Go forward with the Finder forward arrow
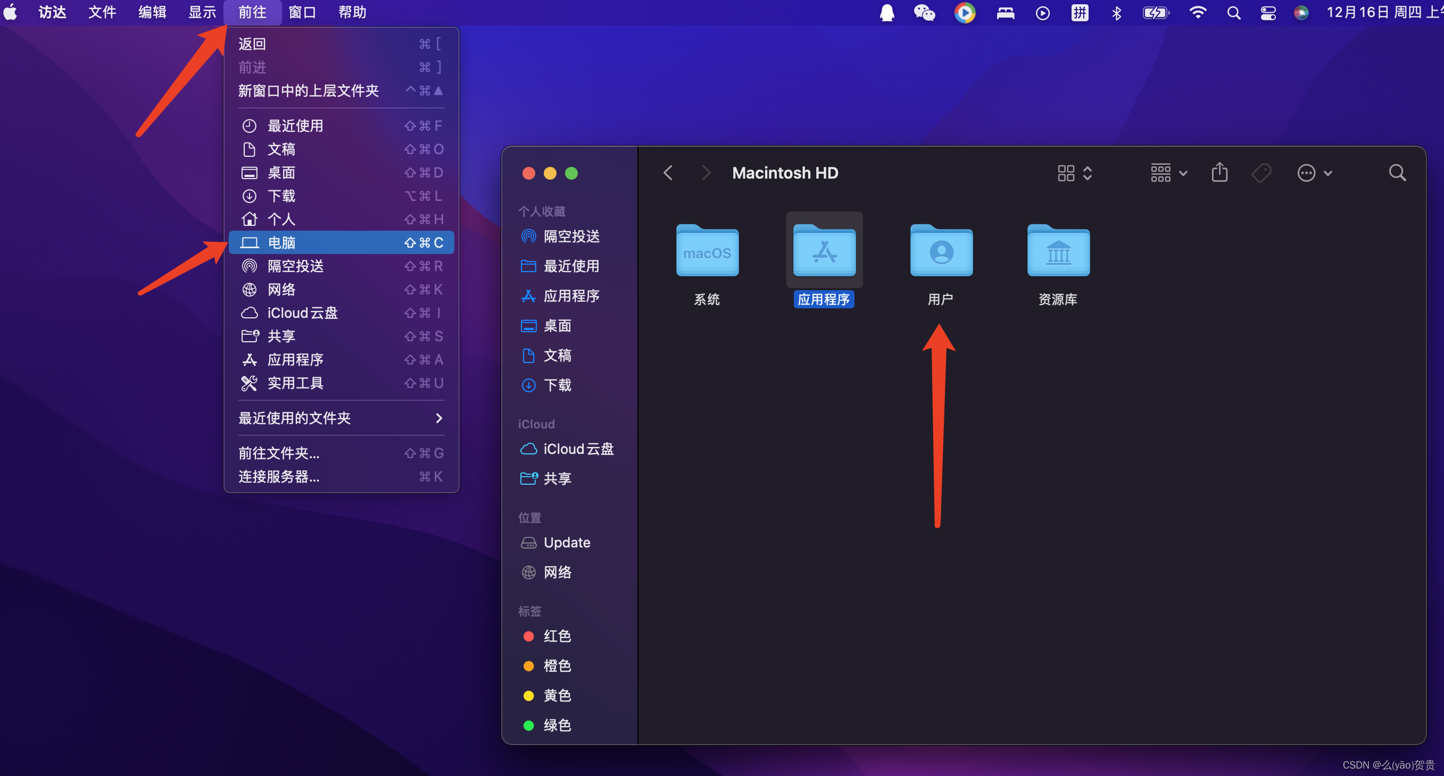 [x=706, y=173]
